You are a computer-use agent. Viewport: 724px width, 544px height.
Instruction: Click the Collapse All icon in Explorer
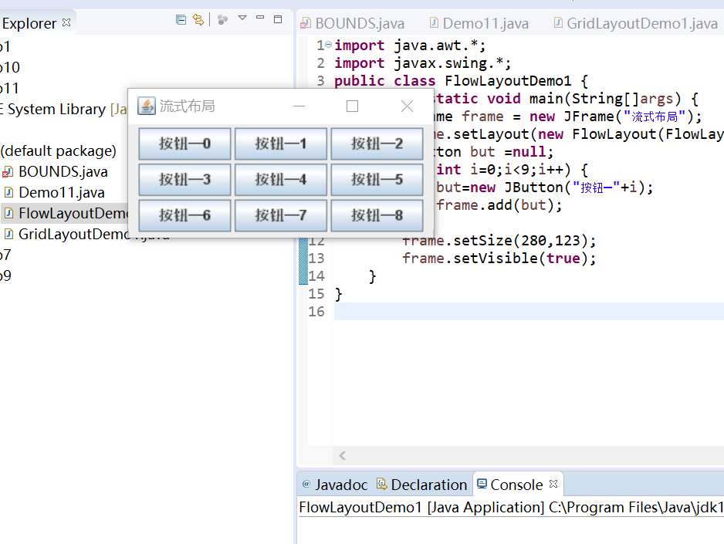click(x=181, y=19)
